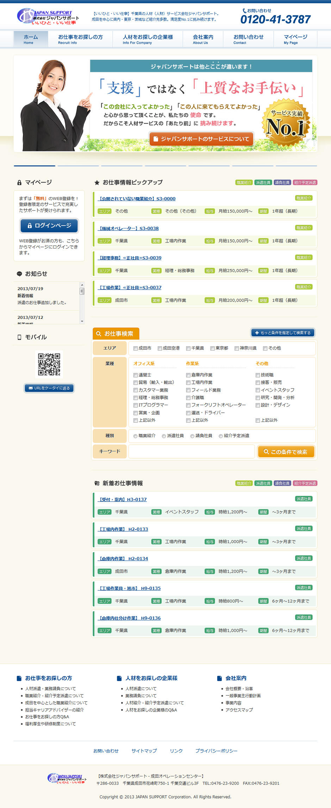Open job link 経理事務 S3-0039
331x808 pixels.
[130, 258]
